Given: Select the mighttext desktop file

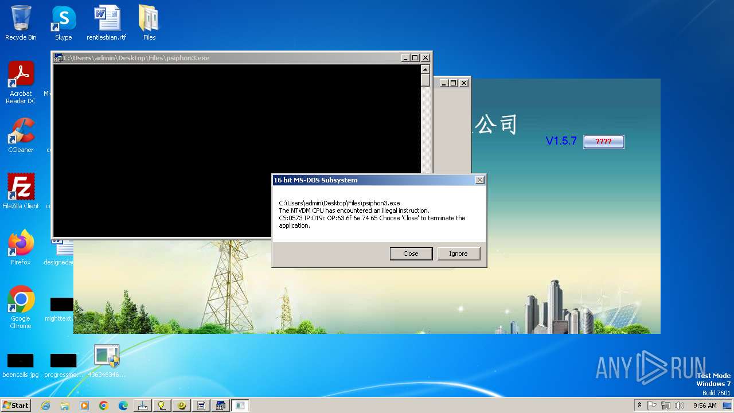Looking at the screenshot, I should pyautogui.click(x=60, y=309).
